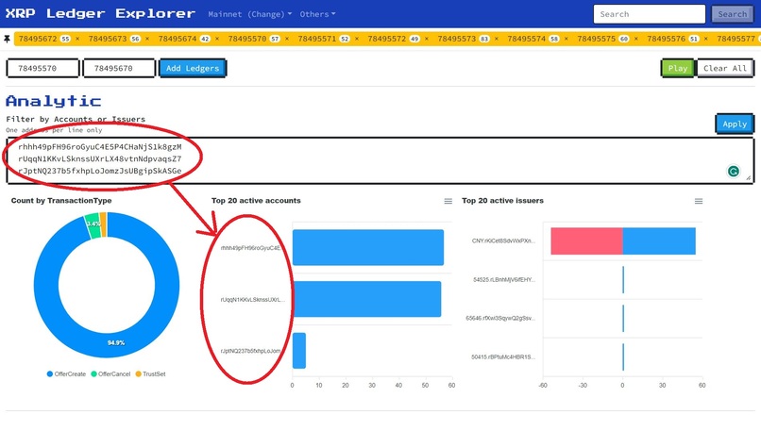
Task: Open ledger 78495576 tag
Action: pyautogui.click(x=667, y=39)
